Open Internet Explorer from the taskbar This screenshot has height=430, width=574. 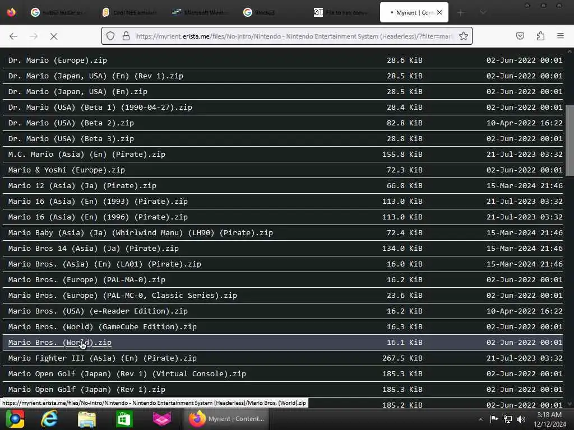coord(49,419)
